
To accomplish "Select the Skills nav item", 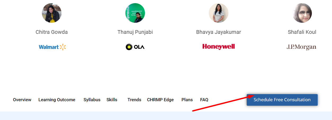I will click(112, 100).
